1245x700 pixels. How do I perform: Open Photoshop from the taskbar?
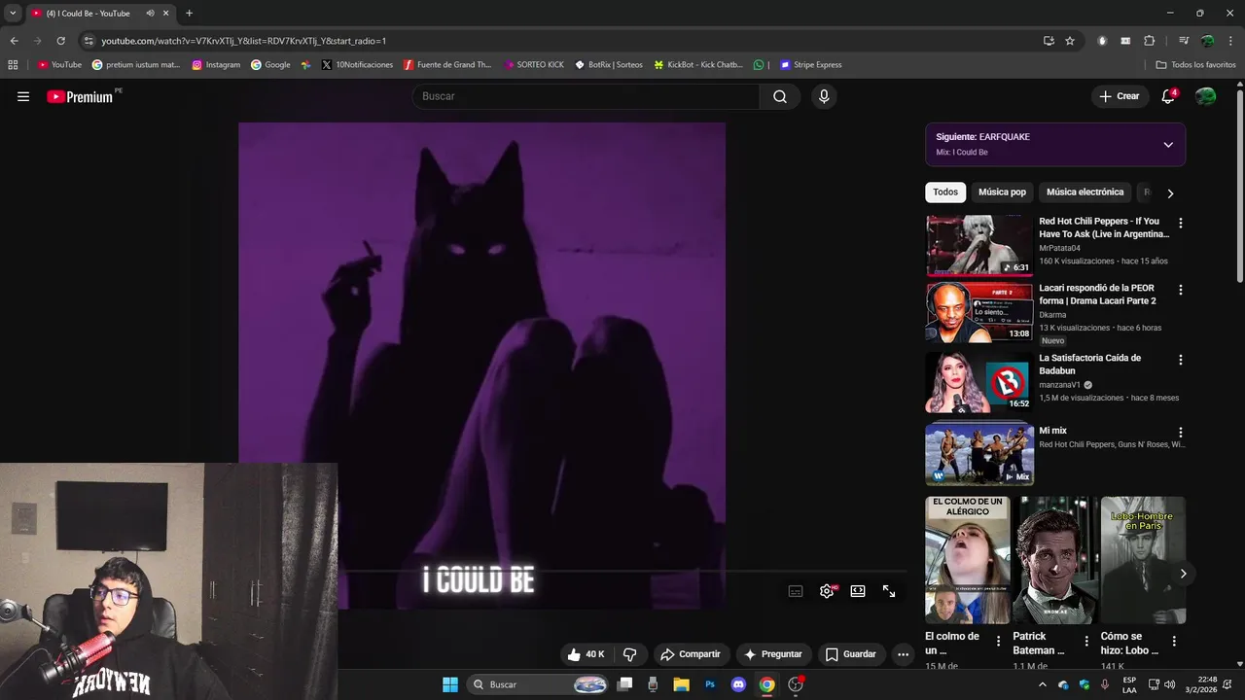710,684
